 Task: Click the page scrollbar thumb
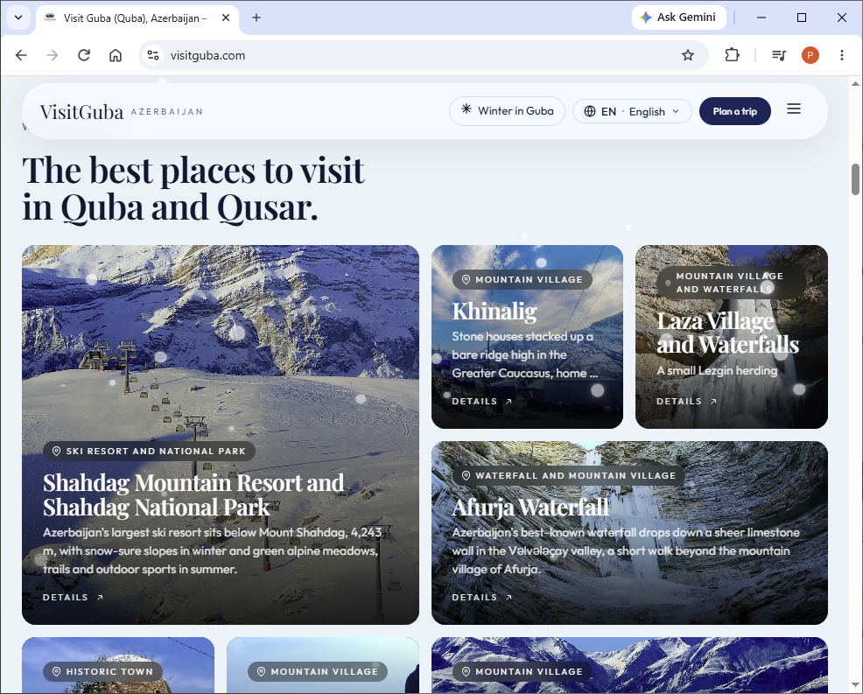pyautogui.click(x=855, y=179)
